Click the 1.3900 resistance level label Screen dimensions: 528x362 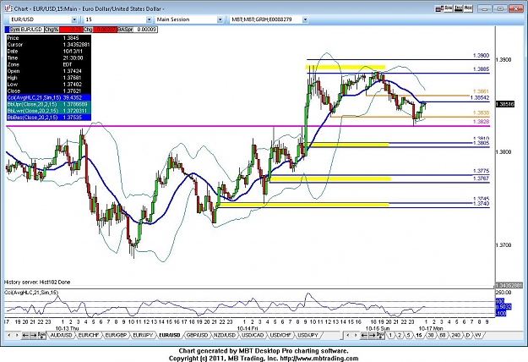pos(481,56)
